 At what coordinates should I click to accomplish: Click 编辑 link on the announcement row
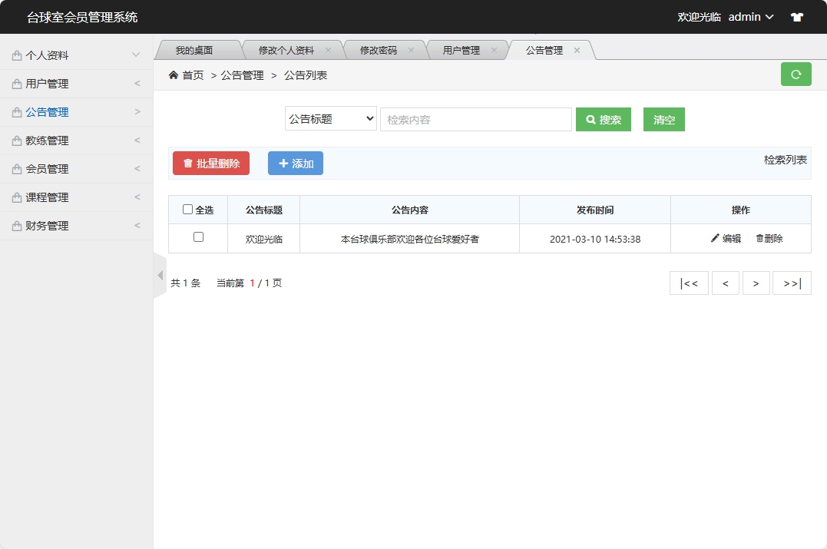click(x=726, y=238)
